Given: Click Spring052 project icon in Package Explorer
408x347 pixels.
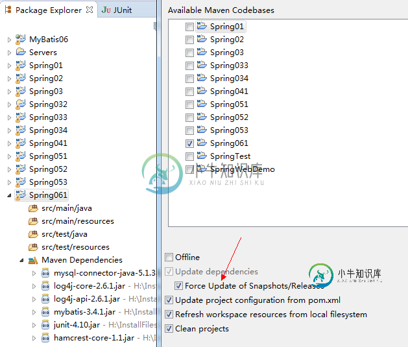Looking at the screenshot, I should (x=21, y=169).
